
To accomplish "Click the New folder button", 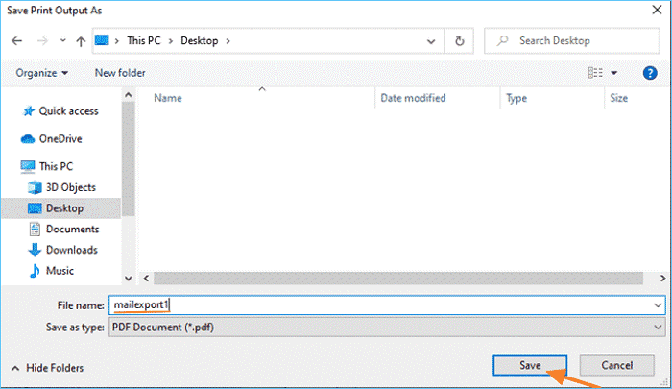I will pyautogui.click(x=119, y=73).
